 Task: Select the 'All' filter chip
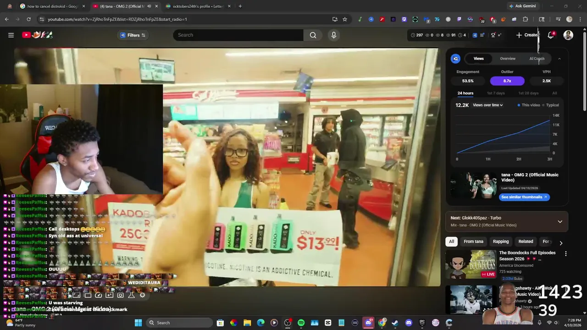pos(451,242)
